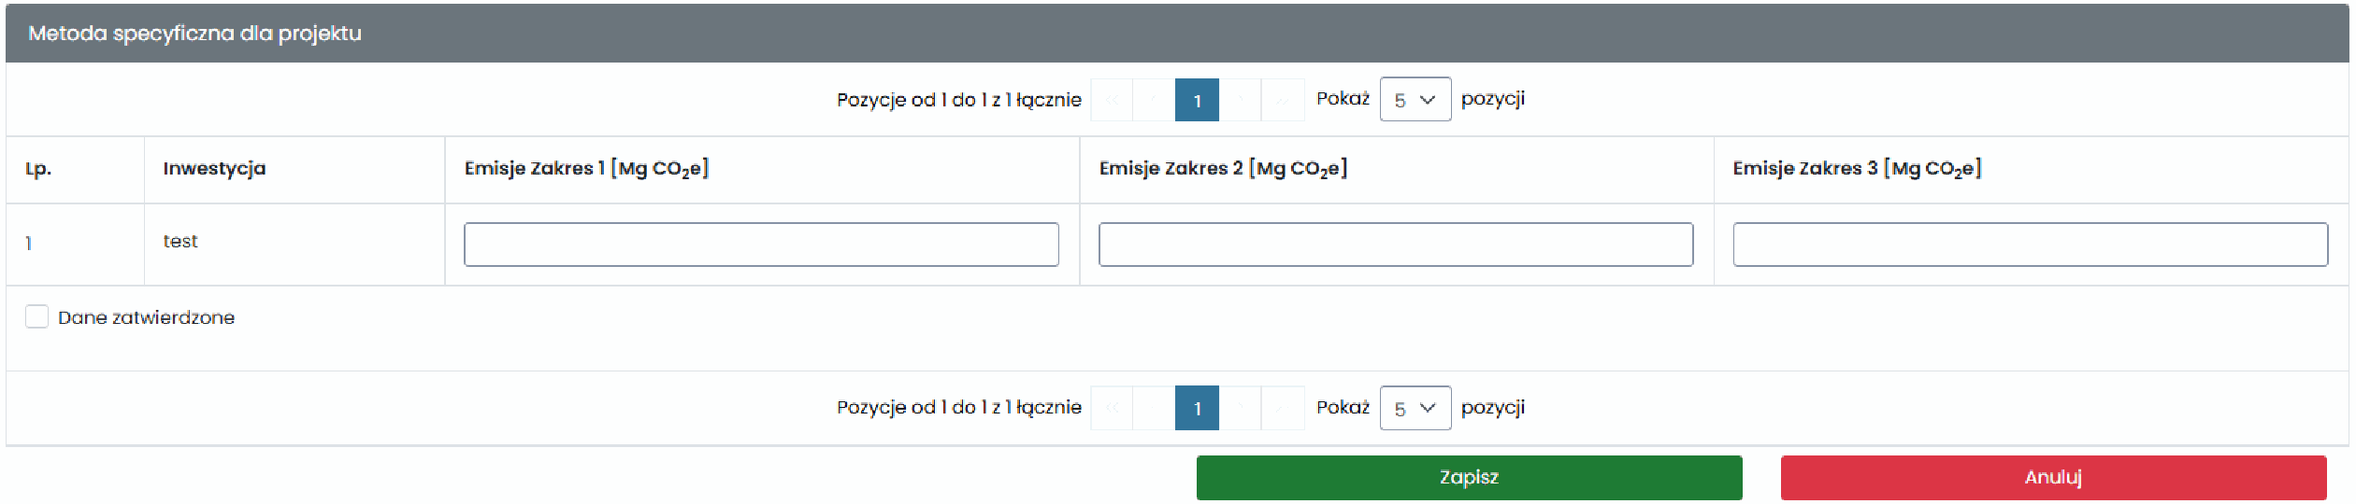Viewport: 2356px width, 504px height.
Task: Go to previous page in top pagination
Action: coord(1154,100)
